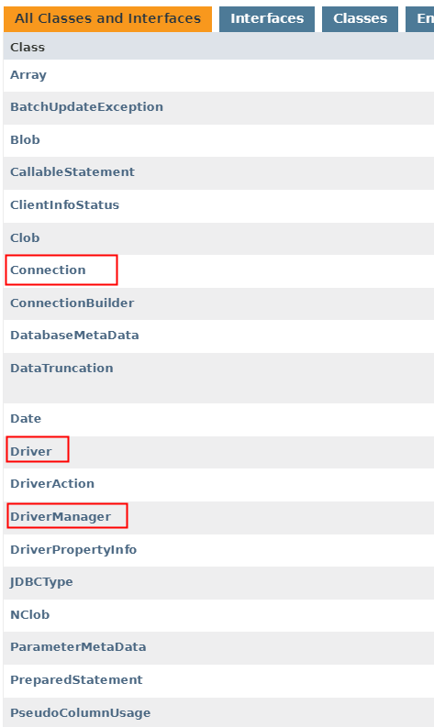Open the Connection interface link

(x=48, y=270)
